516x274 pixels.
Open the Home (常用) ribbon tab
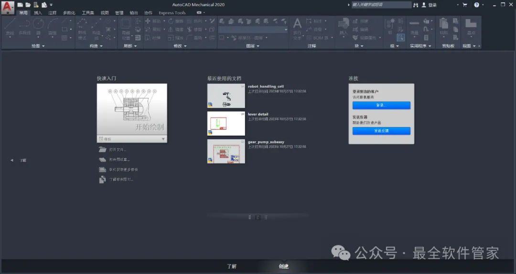[x=23, y=13]
